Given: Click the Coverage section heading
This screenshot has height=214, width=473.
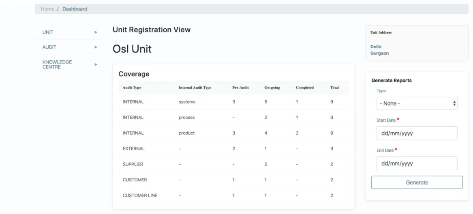Looking at the screenshot, I should point(134,74).
